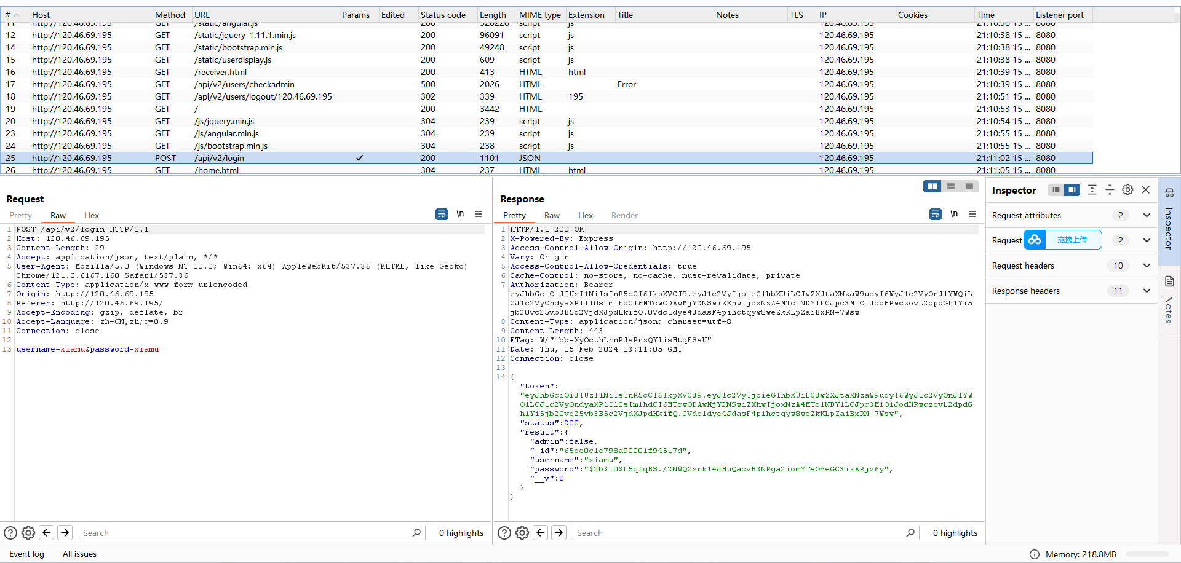The height and width of the screenshot is (563, 1181).
Task: Open the Request panel hamburger menu
Action: tap(479, 214)
